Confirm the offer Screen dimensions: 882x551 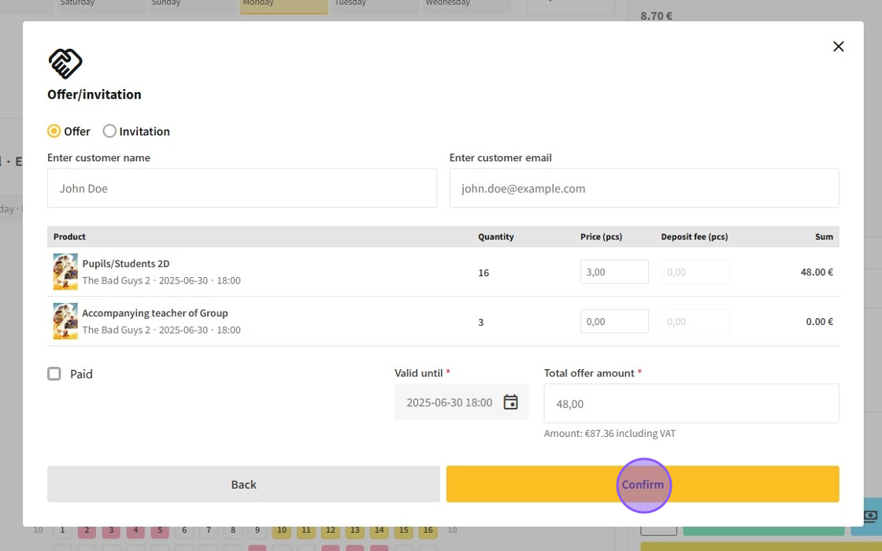tap(643, 484)
